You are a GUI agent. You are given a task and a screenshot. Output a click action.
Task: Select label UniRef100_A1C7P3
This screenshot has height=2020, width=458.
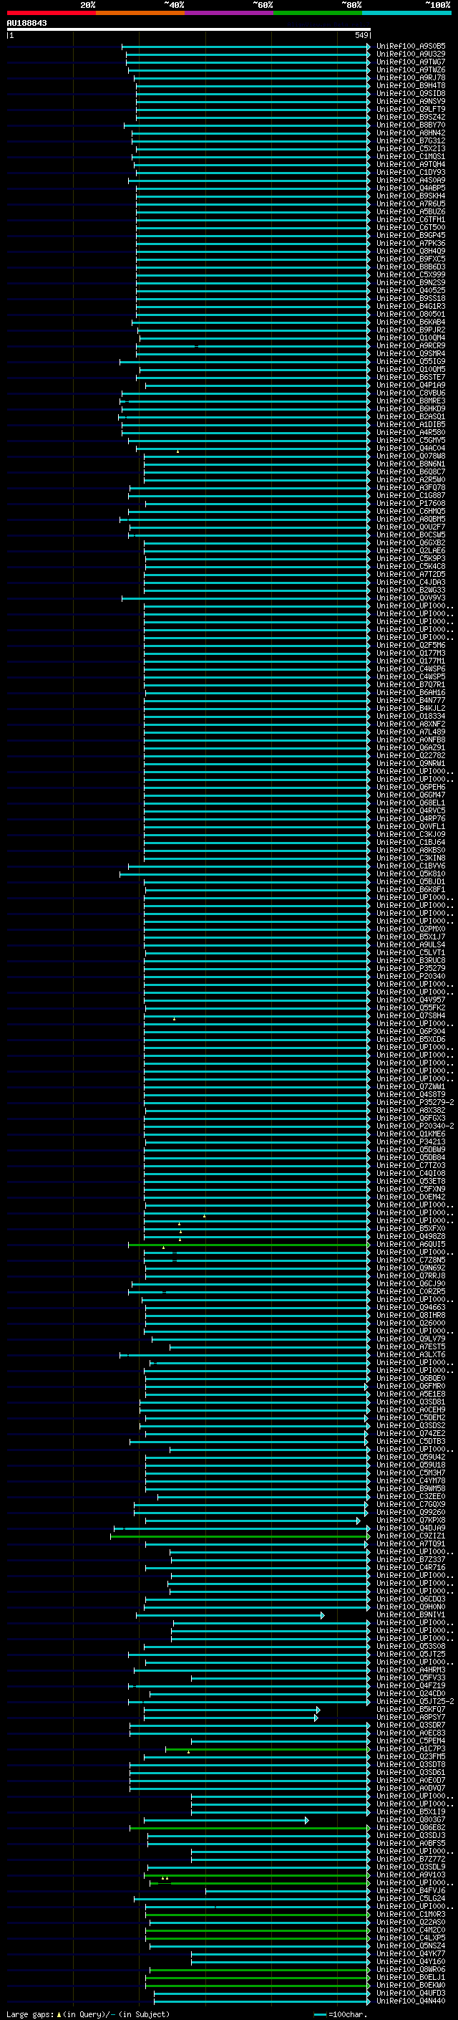(x=411, y=1748)
